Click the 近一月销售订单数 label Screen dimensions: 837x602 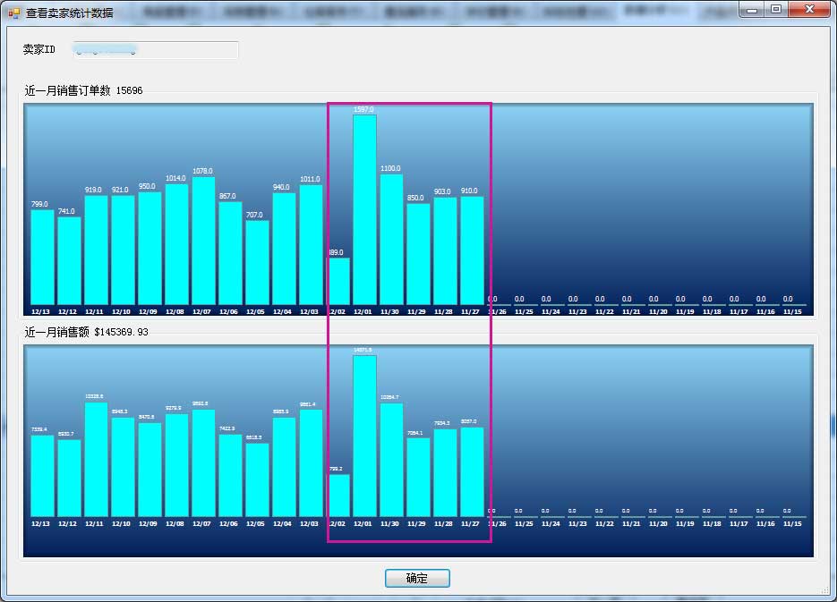click(68, 90)
